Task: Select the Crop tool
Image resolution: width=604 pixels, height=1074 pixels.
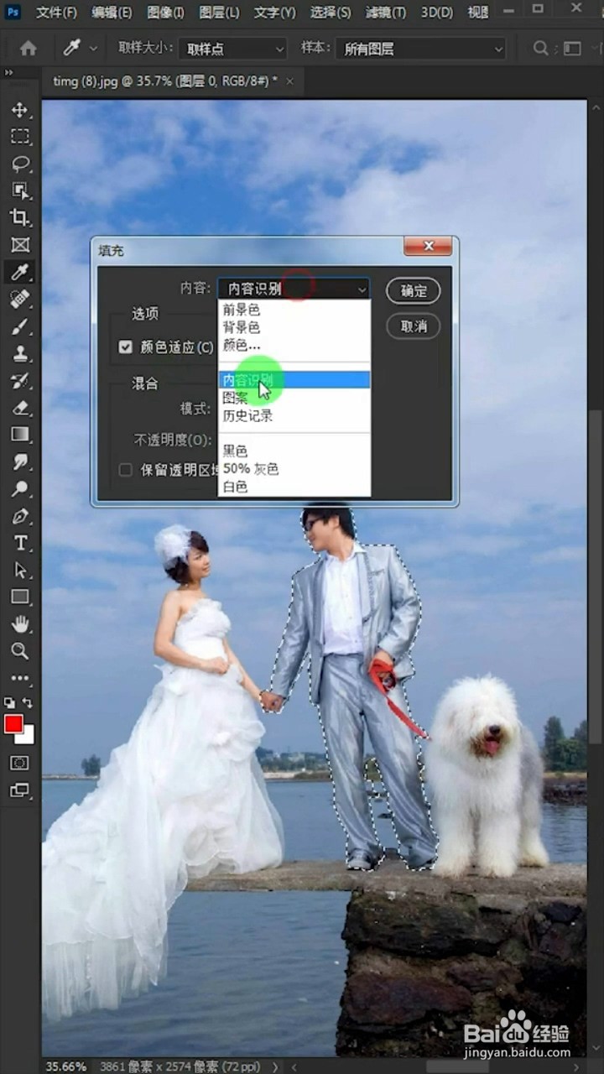Action: pos(19,217)
